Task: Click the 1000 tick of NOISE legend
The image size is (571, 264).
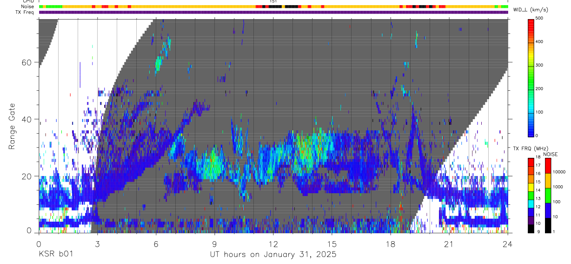Action: (558, 187)
